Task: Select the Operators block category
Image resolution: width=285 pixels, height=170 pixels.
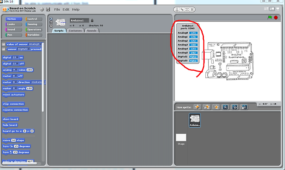Action: coord(34,29)
